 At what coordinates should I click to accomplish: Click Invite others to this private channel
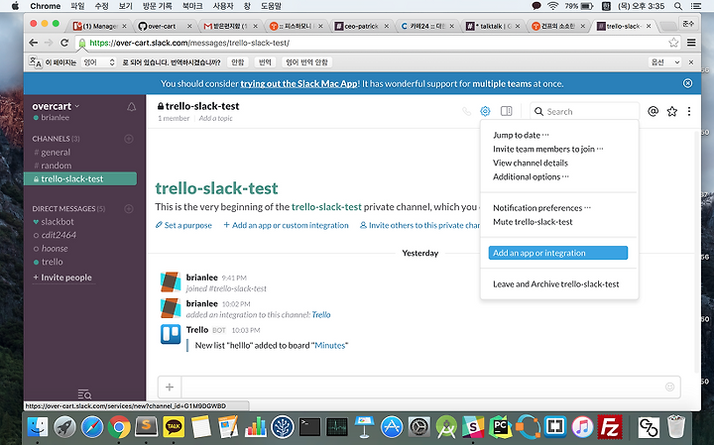(419, 225)
